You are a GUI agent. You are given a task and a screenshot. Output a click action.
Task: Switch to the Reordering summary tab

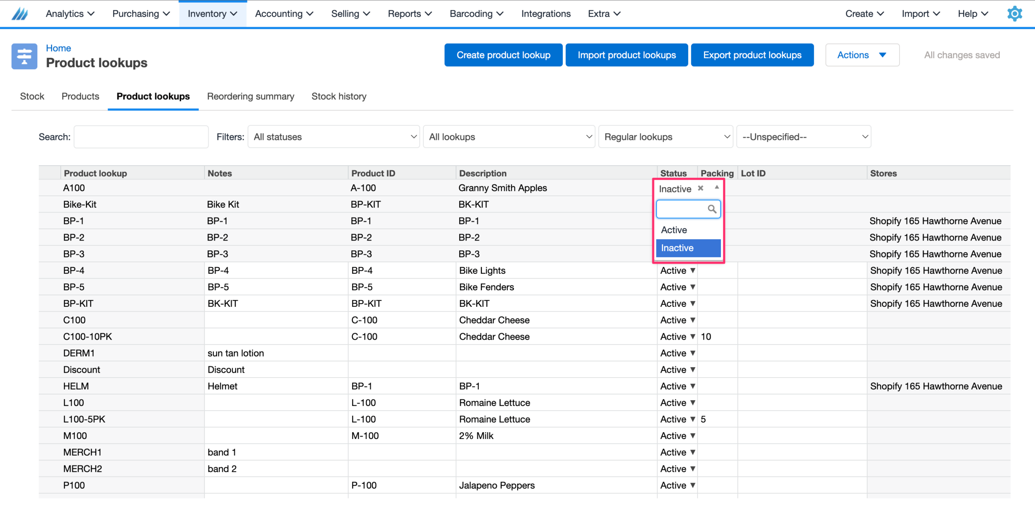point(250,96)
